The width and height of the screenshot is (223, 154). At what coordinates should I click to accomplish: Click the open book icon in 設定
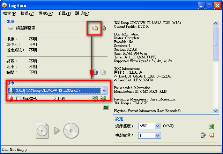[x=211, y=135]
